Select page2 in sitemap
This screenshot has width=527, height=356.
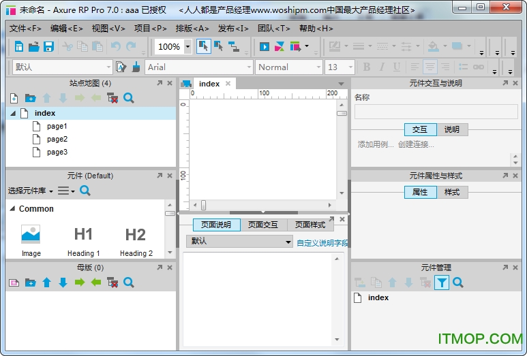pos(57,139)
